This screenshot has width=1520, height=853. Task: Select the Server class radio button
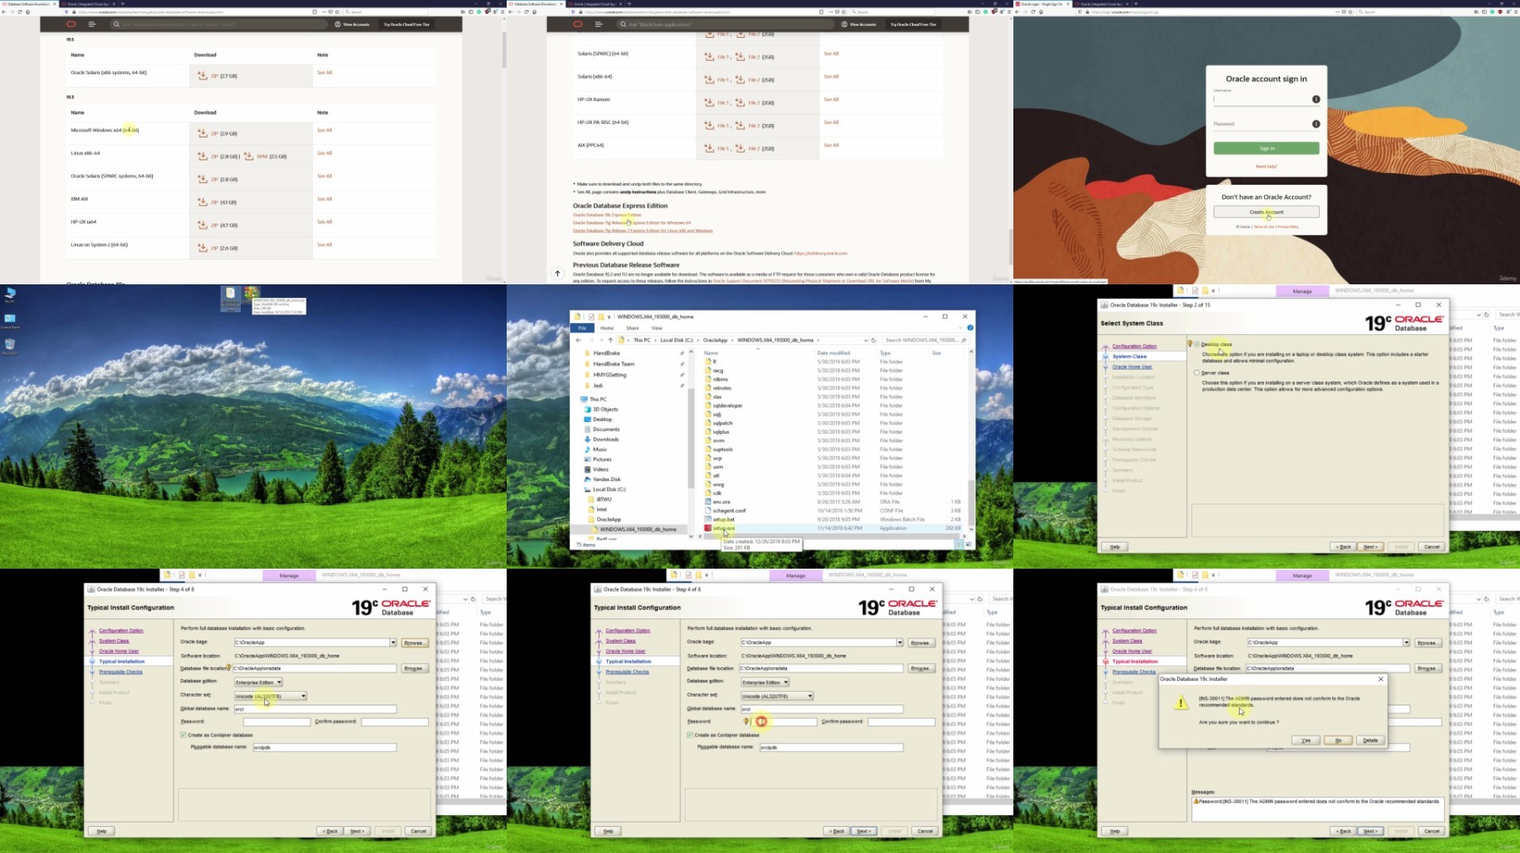point(1197,372)
